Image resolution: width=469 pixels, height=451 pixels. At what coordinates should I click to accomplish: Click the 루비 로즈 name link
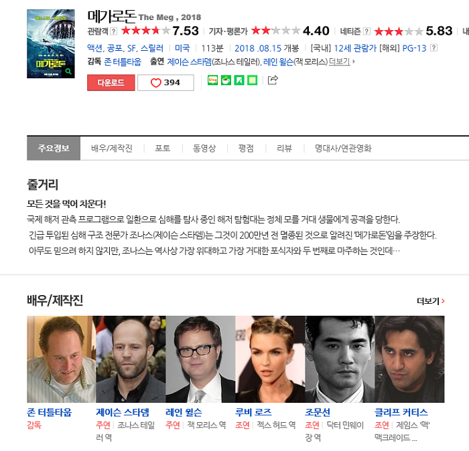click(253, 412)
